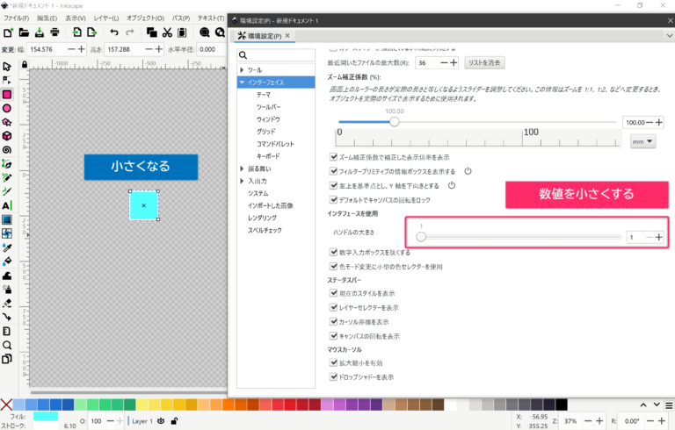
Task: Select the Calligraphy tool
Action: coord(7,192)
